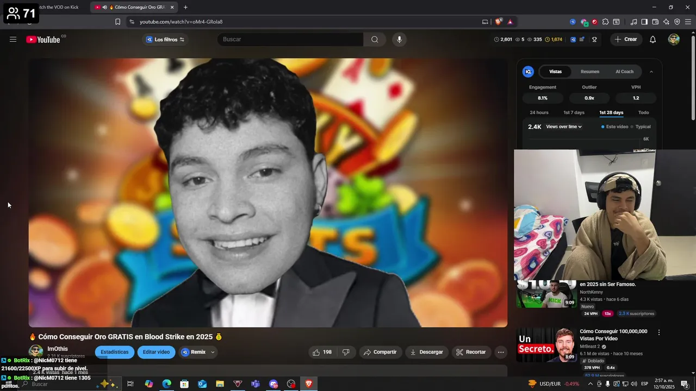The image size is (696, 391).
Task: Click the USD/EUR taskbar widget
Action: [x=554, y=384]
